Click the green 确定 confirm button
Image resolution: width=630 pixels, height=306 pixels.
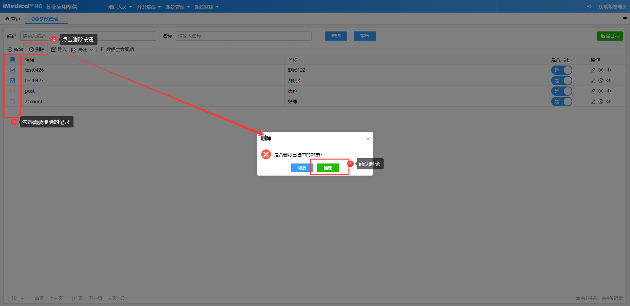[x=327, y=168]
